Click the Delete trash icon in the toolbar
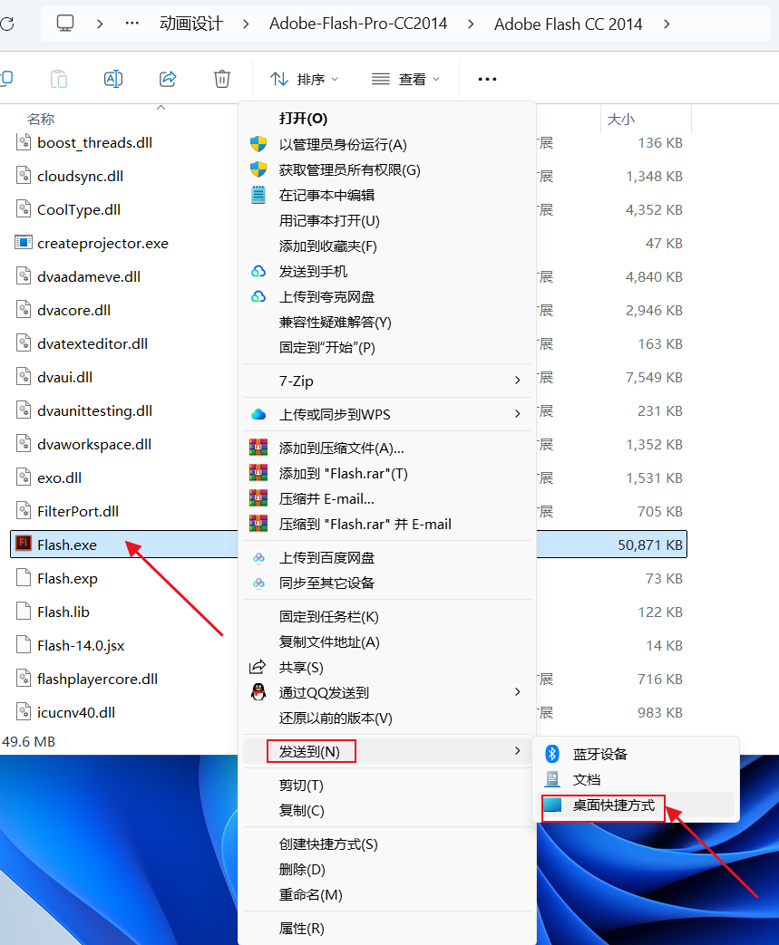779x945 pixels. 222,79
